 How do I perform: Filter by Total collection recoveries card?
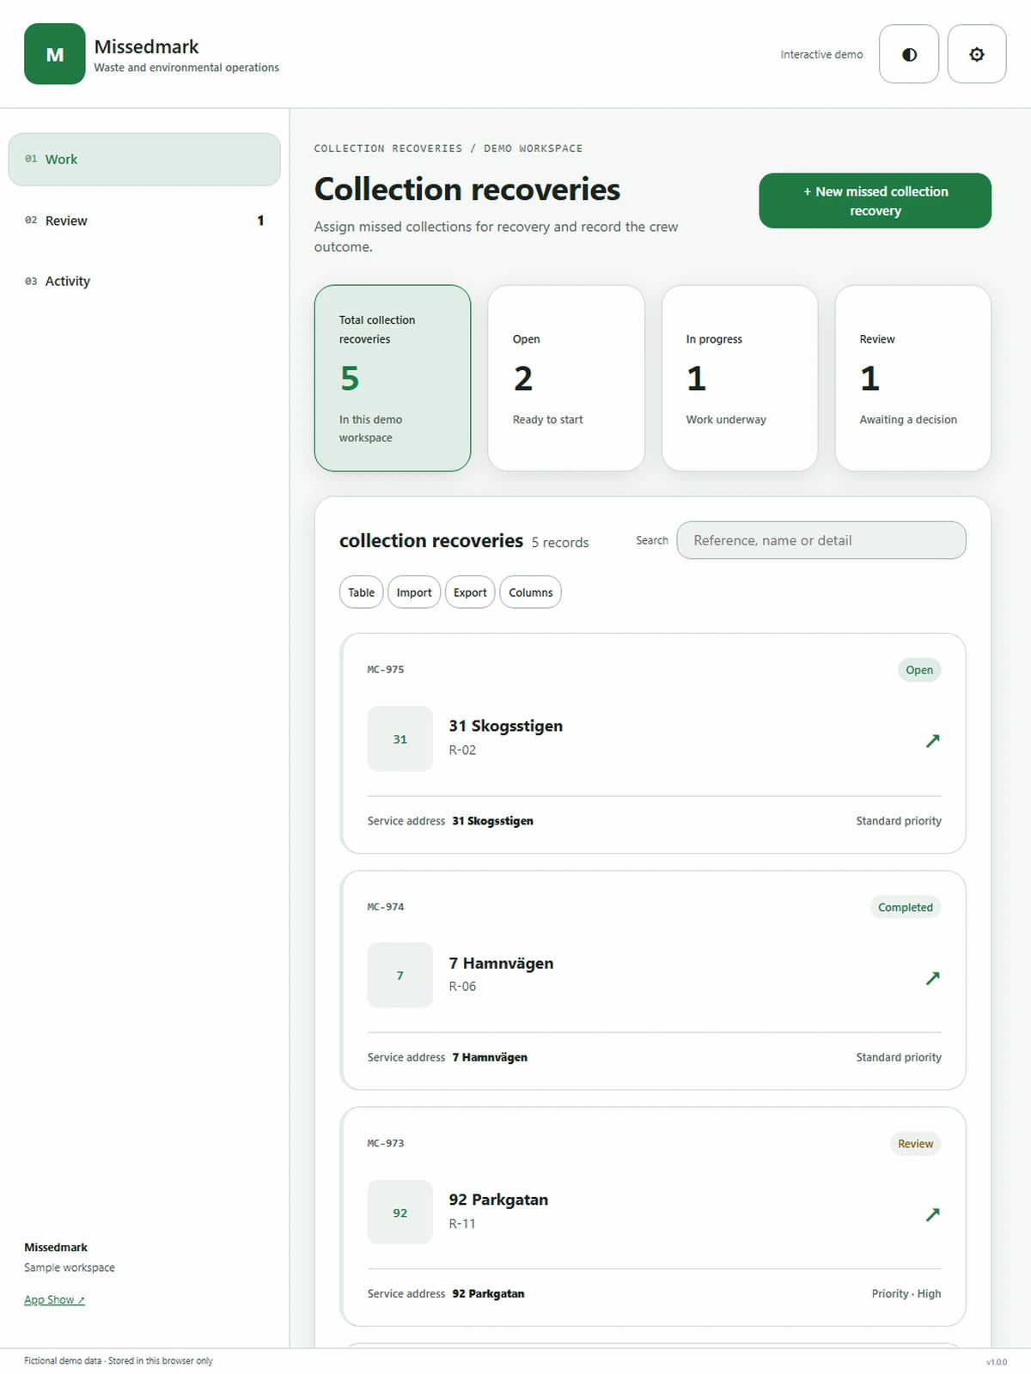(x=393, y=378)
